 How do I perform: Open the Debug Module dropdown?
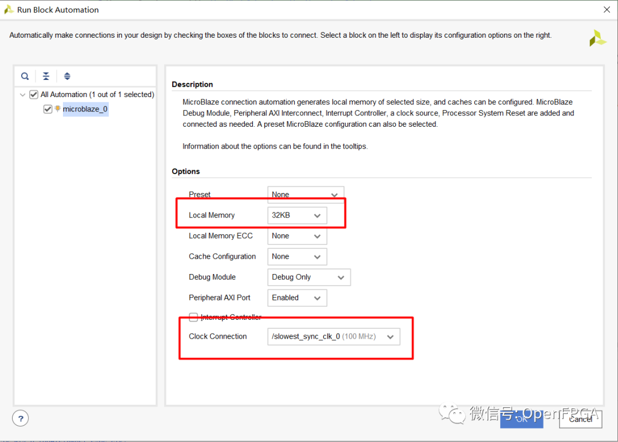click(x=309, y=277)
